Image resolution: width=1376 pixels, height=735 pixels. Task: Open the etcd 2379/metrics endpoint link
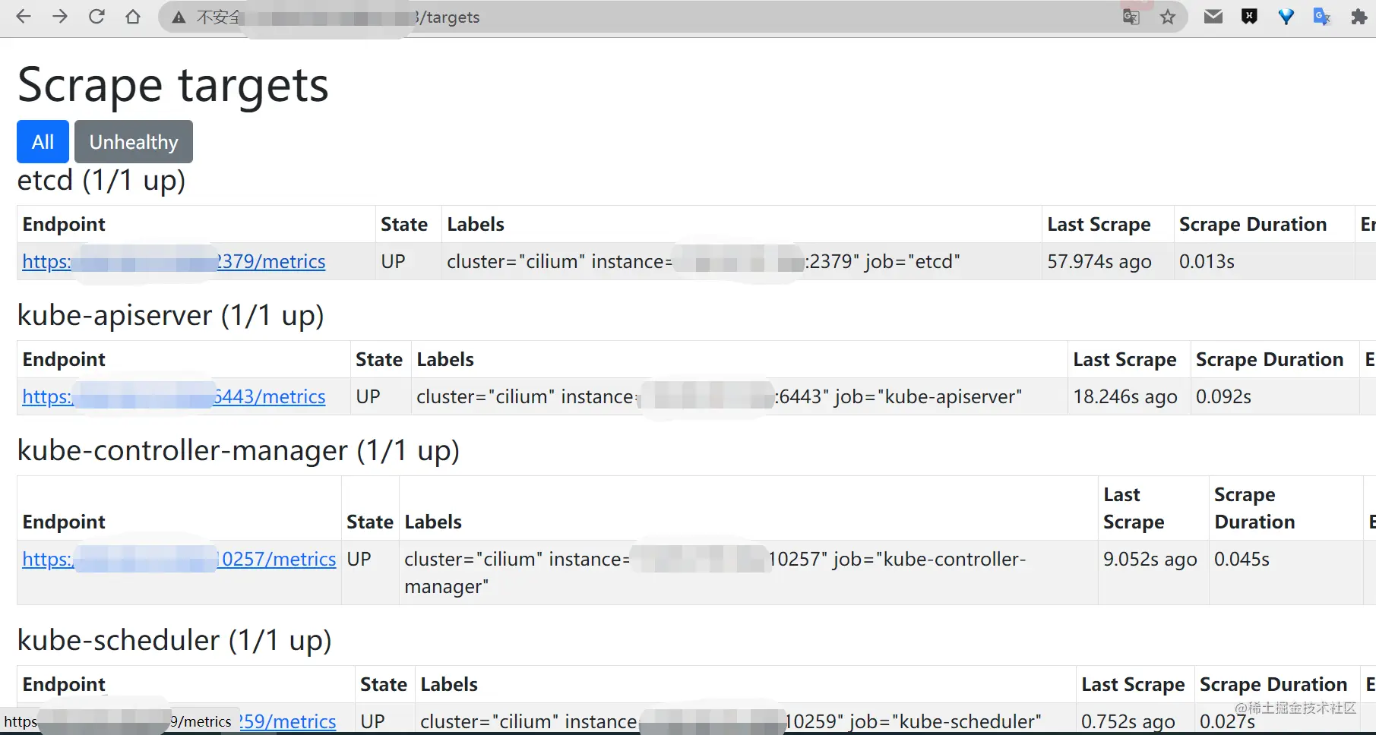(x=174, y=261)
